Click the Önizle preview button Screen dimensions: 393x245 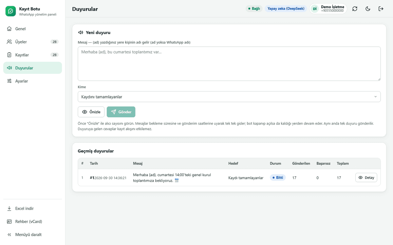point(91,112)
